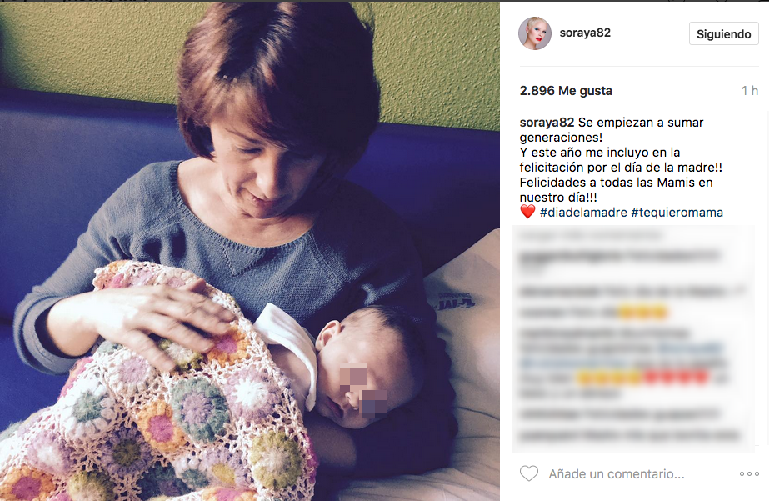Click the blurred blue mention link in comments
Viewport: 769px width, 501px height.
[689, 348]
